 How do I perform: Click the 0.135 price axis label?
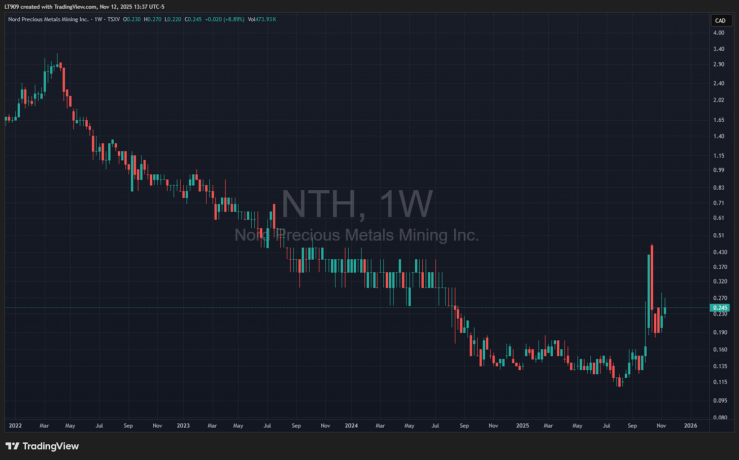(720, 366)
